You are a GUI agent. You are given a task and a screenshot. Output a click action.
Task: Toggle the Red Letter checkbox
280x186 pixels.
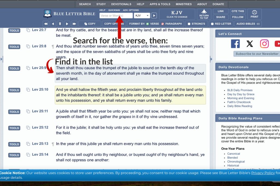tap(212, 24)
